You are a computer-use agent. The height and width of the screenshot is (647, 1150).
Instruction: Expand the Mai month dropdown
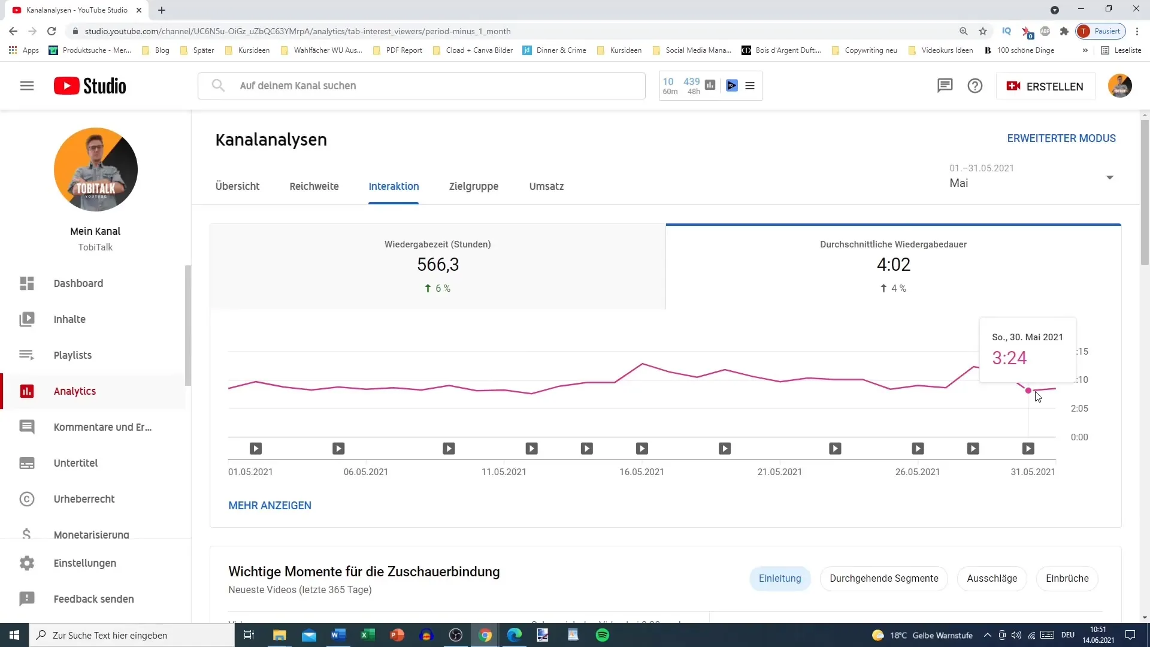[x=1110, y=178]
